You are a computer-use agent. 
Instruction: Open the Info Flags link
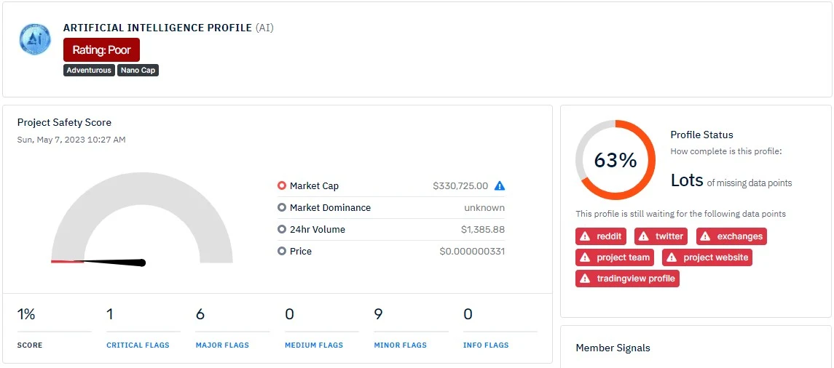(486, 345)
